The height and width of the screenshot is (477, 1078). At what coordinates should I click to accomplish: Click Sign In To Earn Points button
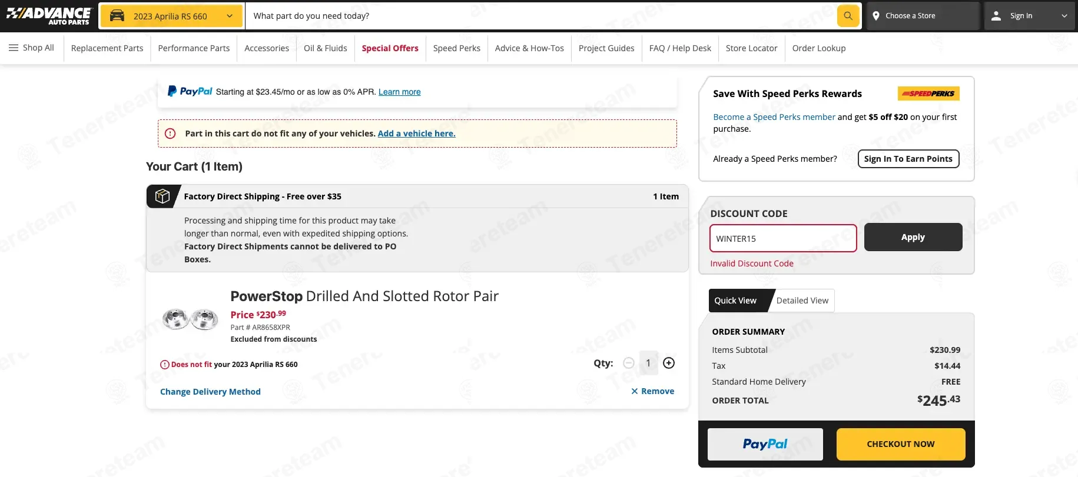point(908,159)
